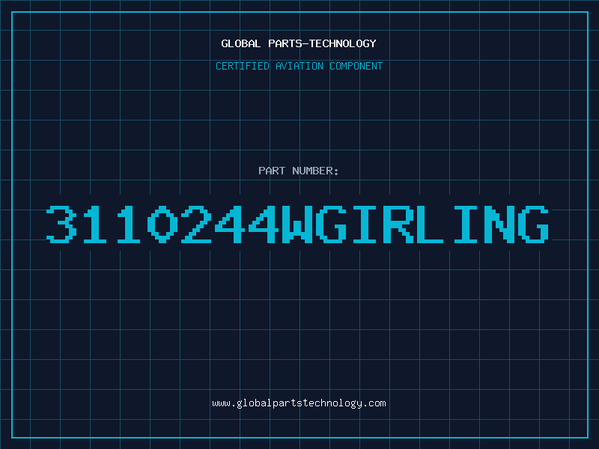
Task: Open the www.globalpartstechnology.com link
Action: click(x=299, y=403)
